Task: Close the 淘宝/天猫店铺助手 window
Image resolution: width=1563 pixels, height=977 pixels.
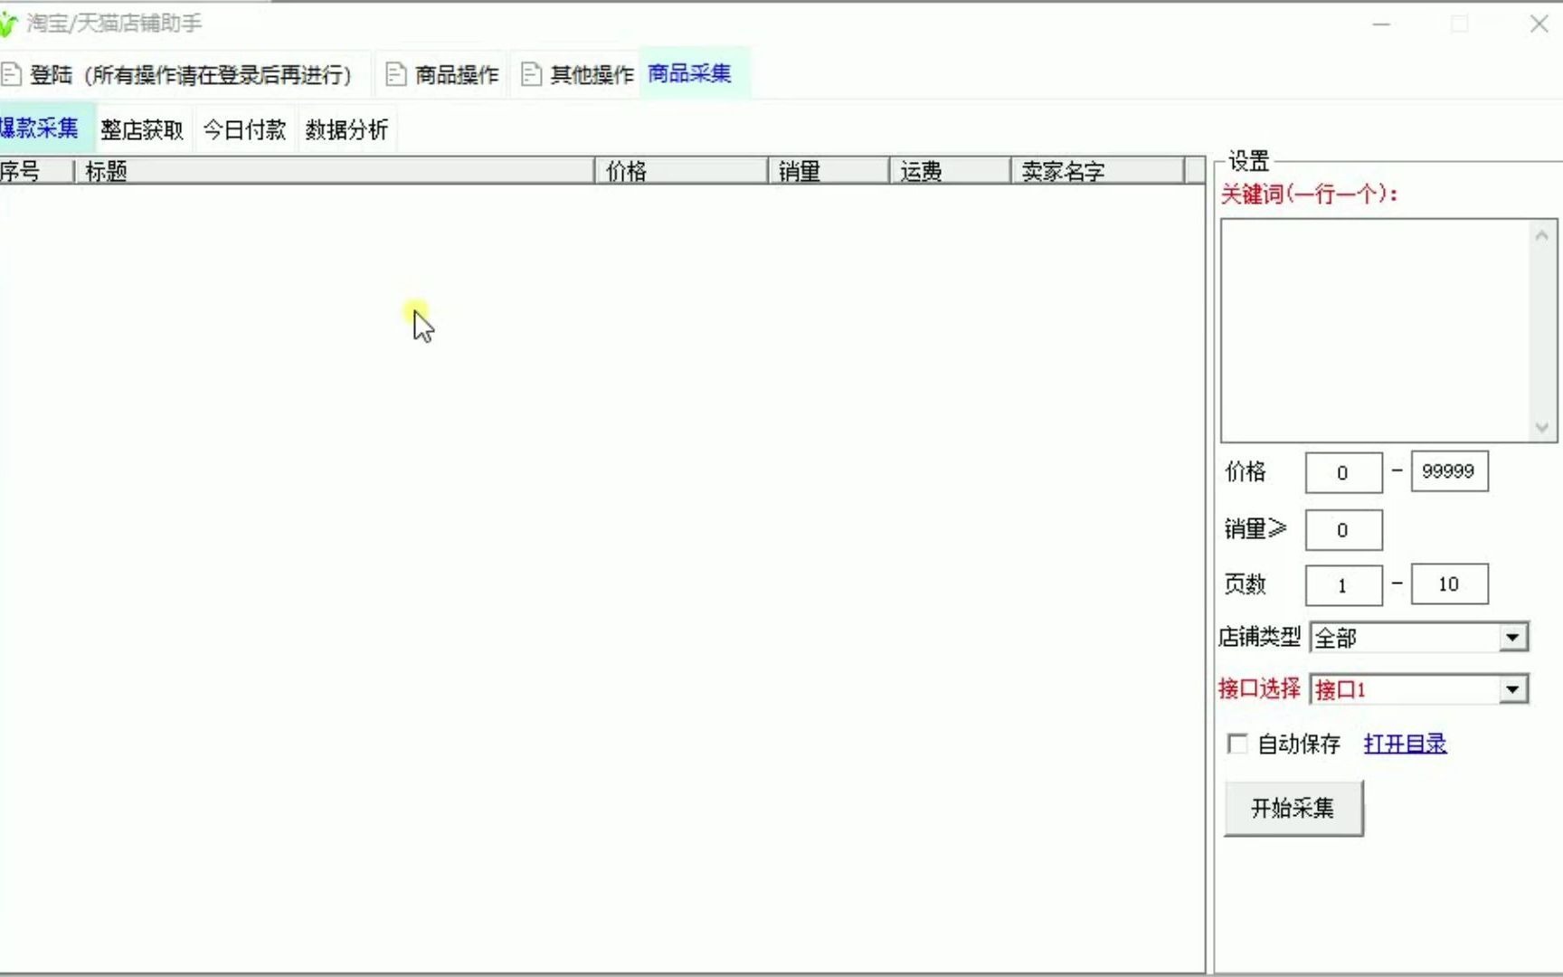Action: [1539, 24]
